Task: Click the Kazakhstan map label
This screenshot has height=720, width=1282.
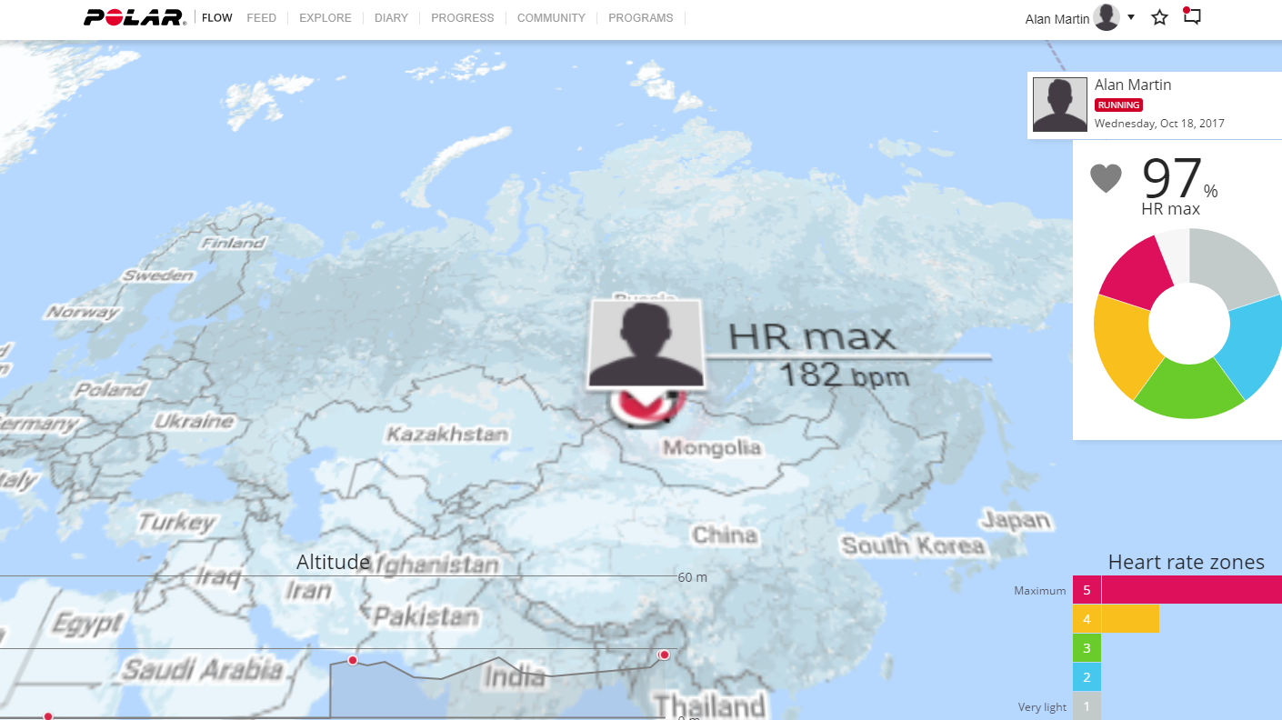Action: 446,435
